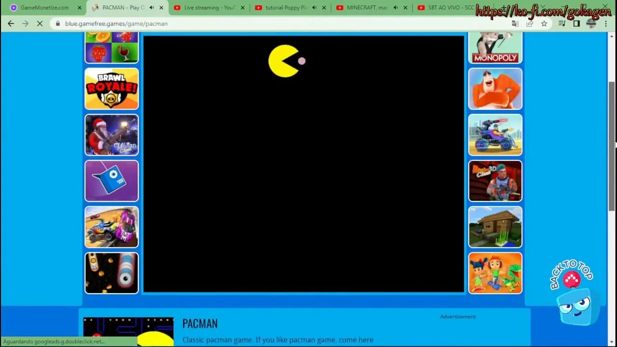Open the Santa with gun game thumbnail
The image size is (617, 347).
pyautogui.click(x=111, y=135)
